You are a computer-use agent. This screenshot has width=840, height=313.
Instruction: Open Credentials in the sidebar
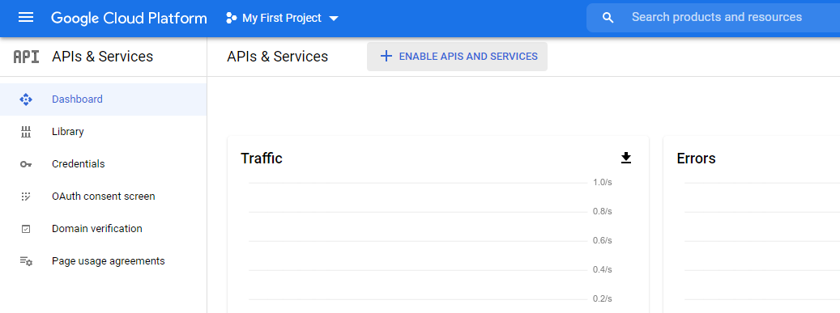click(104, 164)
